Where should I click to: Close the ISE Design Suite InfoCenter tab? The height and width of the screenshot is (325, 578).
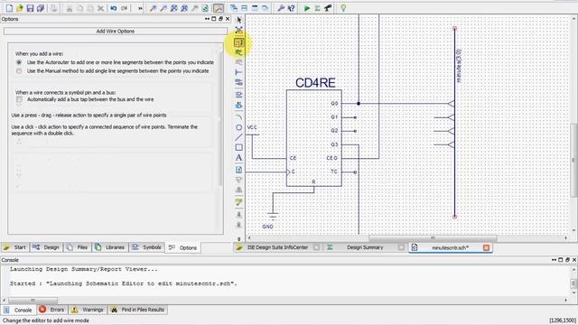point(316,247)
